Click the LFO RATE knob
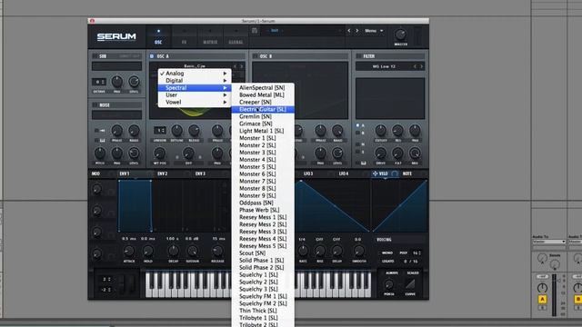Screen dimensions: 582x327 303,252
